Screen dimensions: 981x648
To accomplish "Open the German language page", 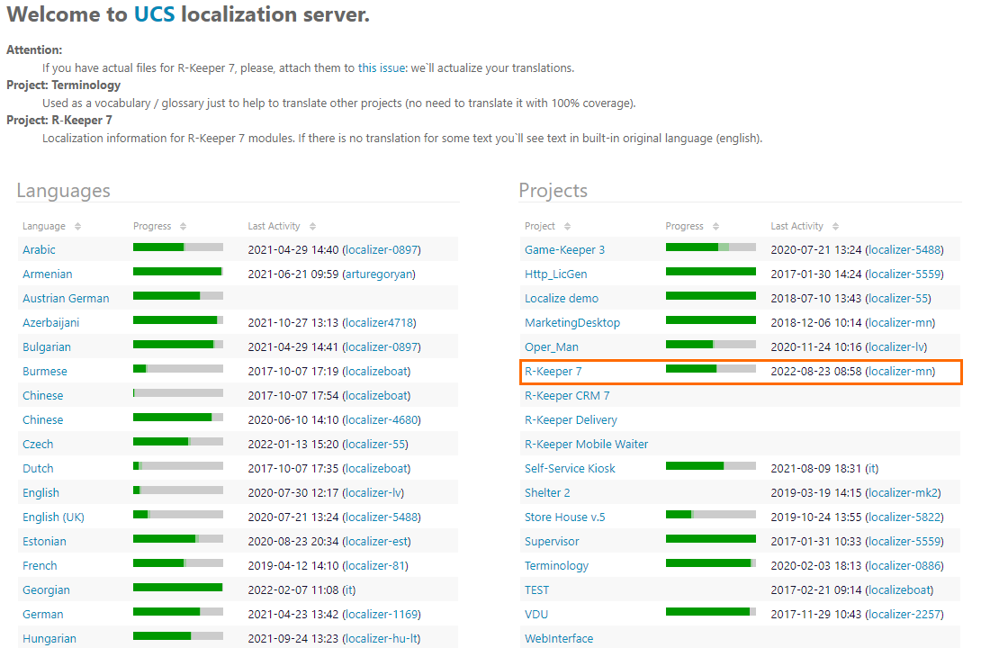I will point(43,615).
